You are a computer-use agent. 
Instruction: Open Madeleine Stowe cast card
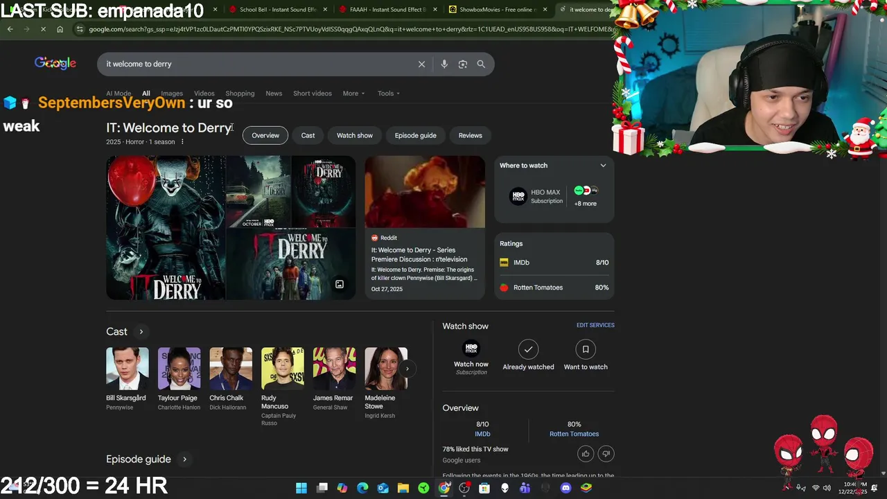(386, 383)
